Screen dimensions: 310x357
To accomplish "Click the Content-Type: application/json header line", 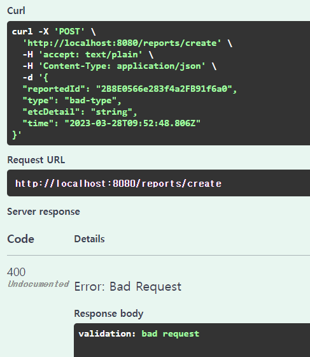I will 120,66.
